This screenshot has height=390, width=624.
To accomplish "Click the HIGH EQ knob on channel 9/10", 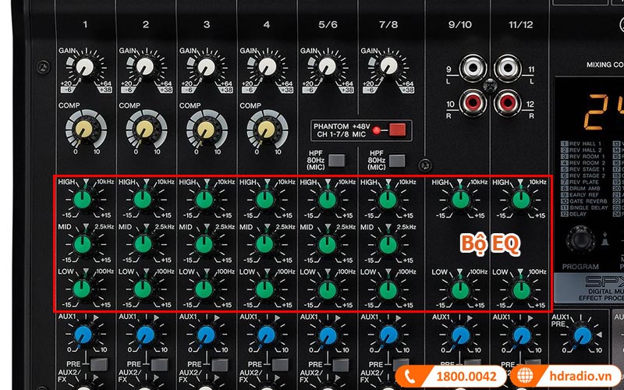I will click(x=460, y=200).
